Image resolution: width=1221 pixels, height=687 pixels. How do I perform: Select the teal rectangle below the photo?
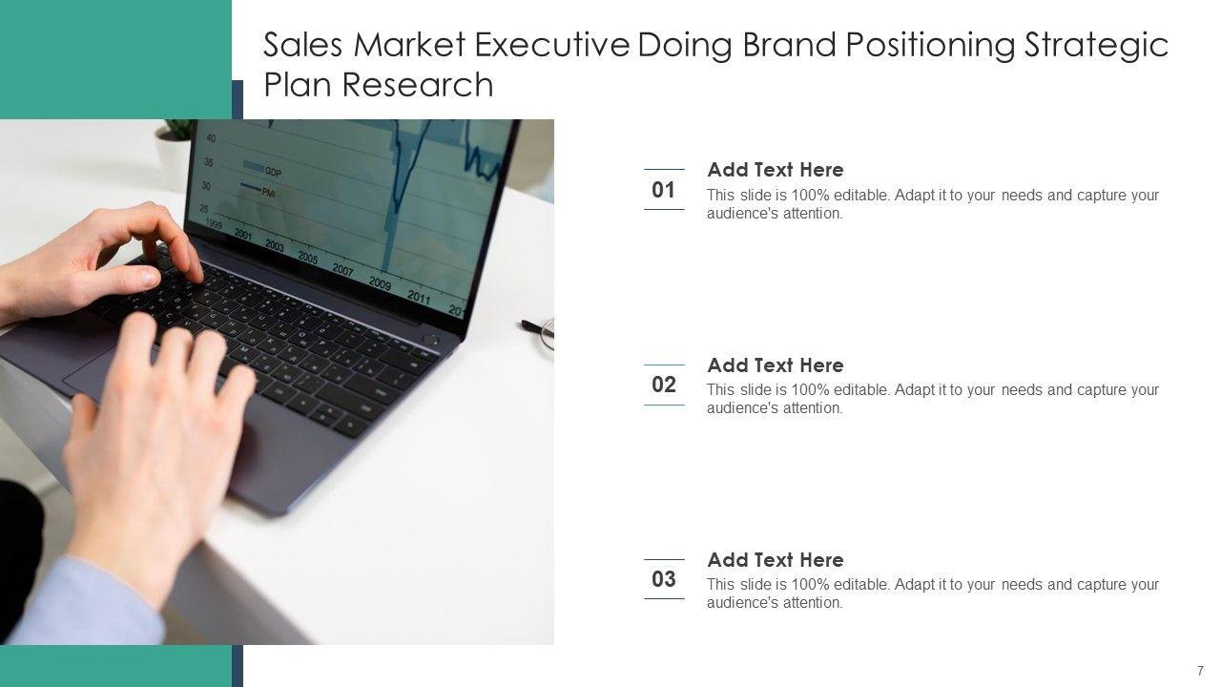click(114, 666)
